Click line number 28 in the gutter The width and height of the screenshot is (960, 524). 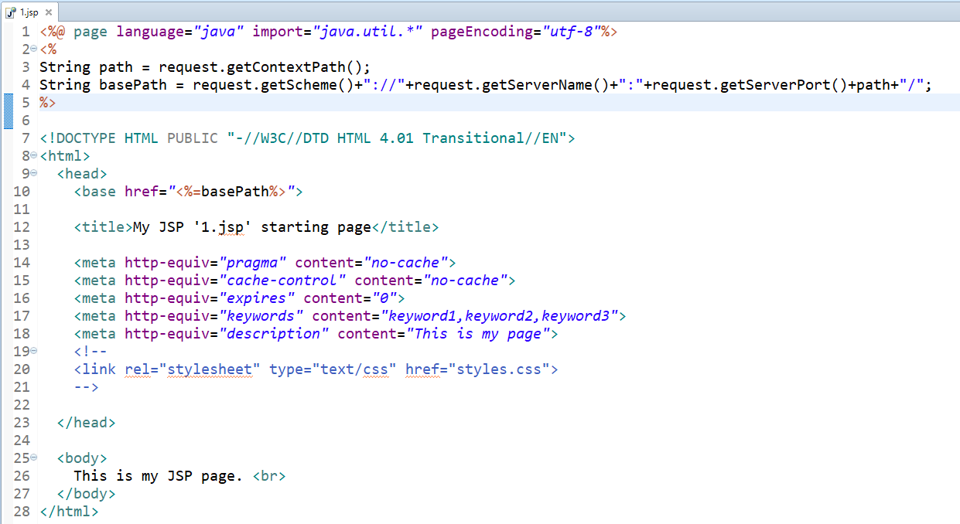click(22, 512)
